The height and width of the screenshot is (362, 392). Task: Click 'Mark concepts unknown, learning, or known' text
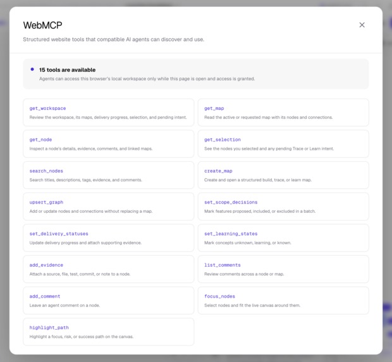point(247,243)
